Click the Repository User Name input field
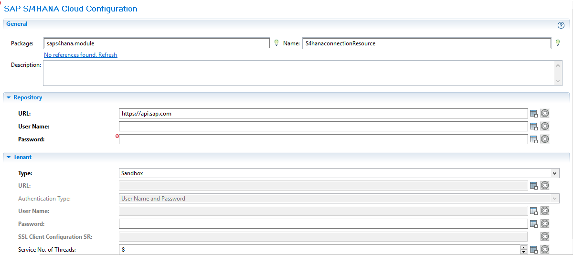 pyautogui.click(x=323, y=126)
